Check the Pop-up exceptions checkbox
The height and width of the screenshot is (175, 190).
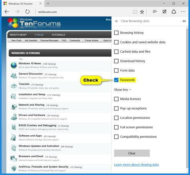[x=116, y=108]
